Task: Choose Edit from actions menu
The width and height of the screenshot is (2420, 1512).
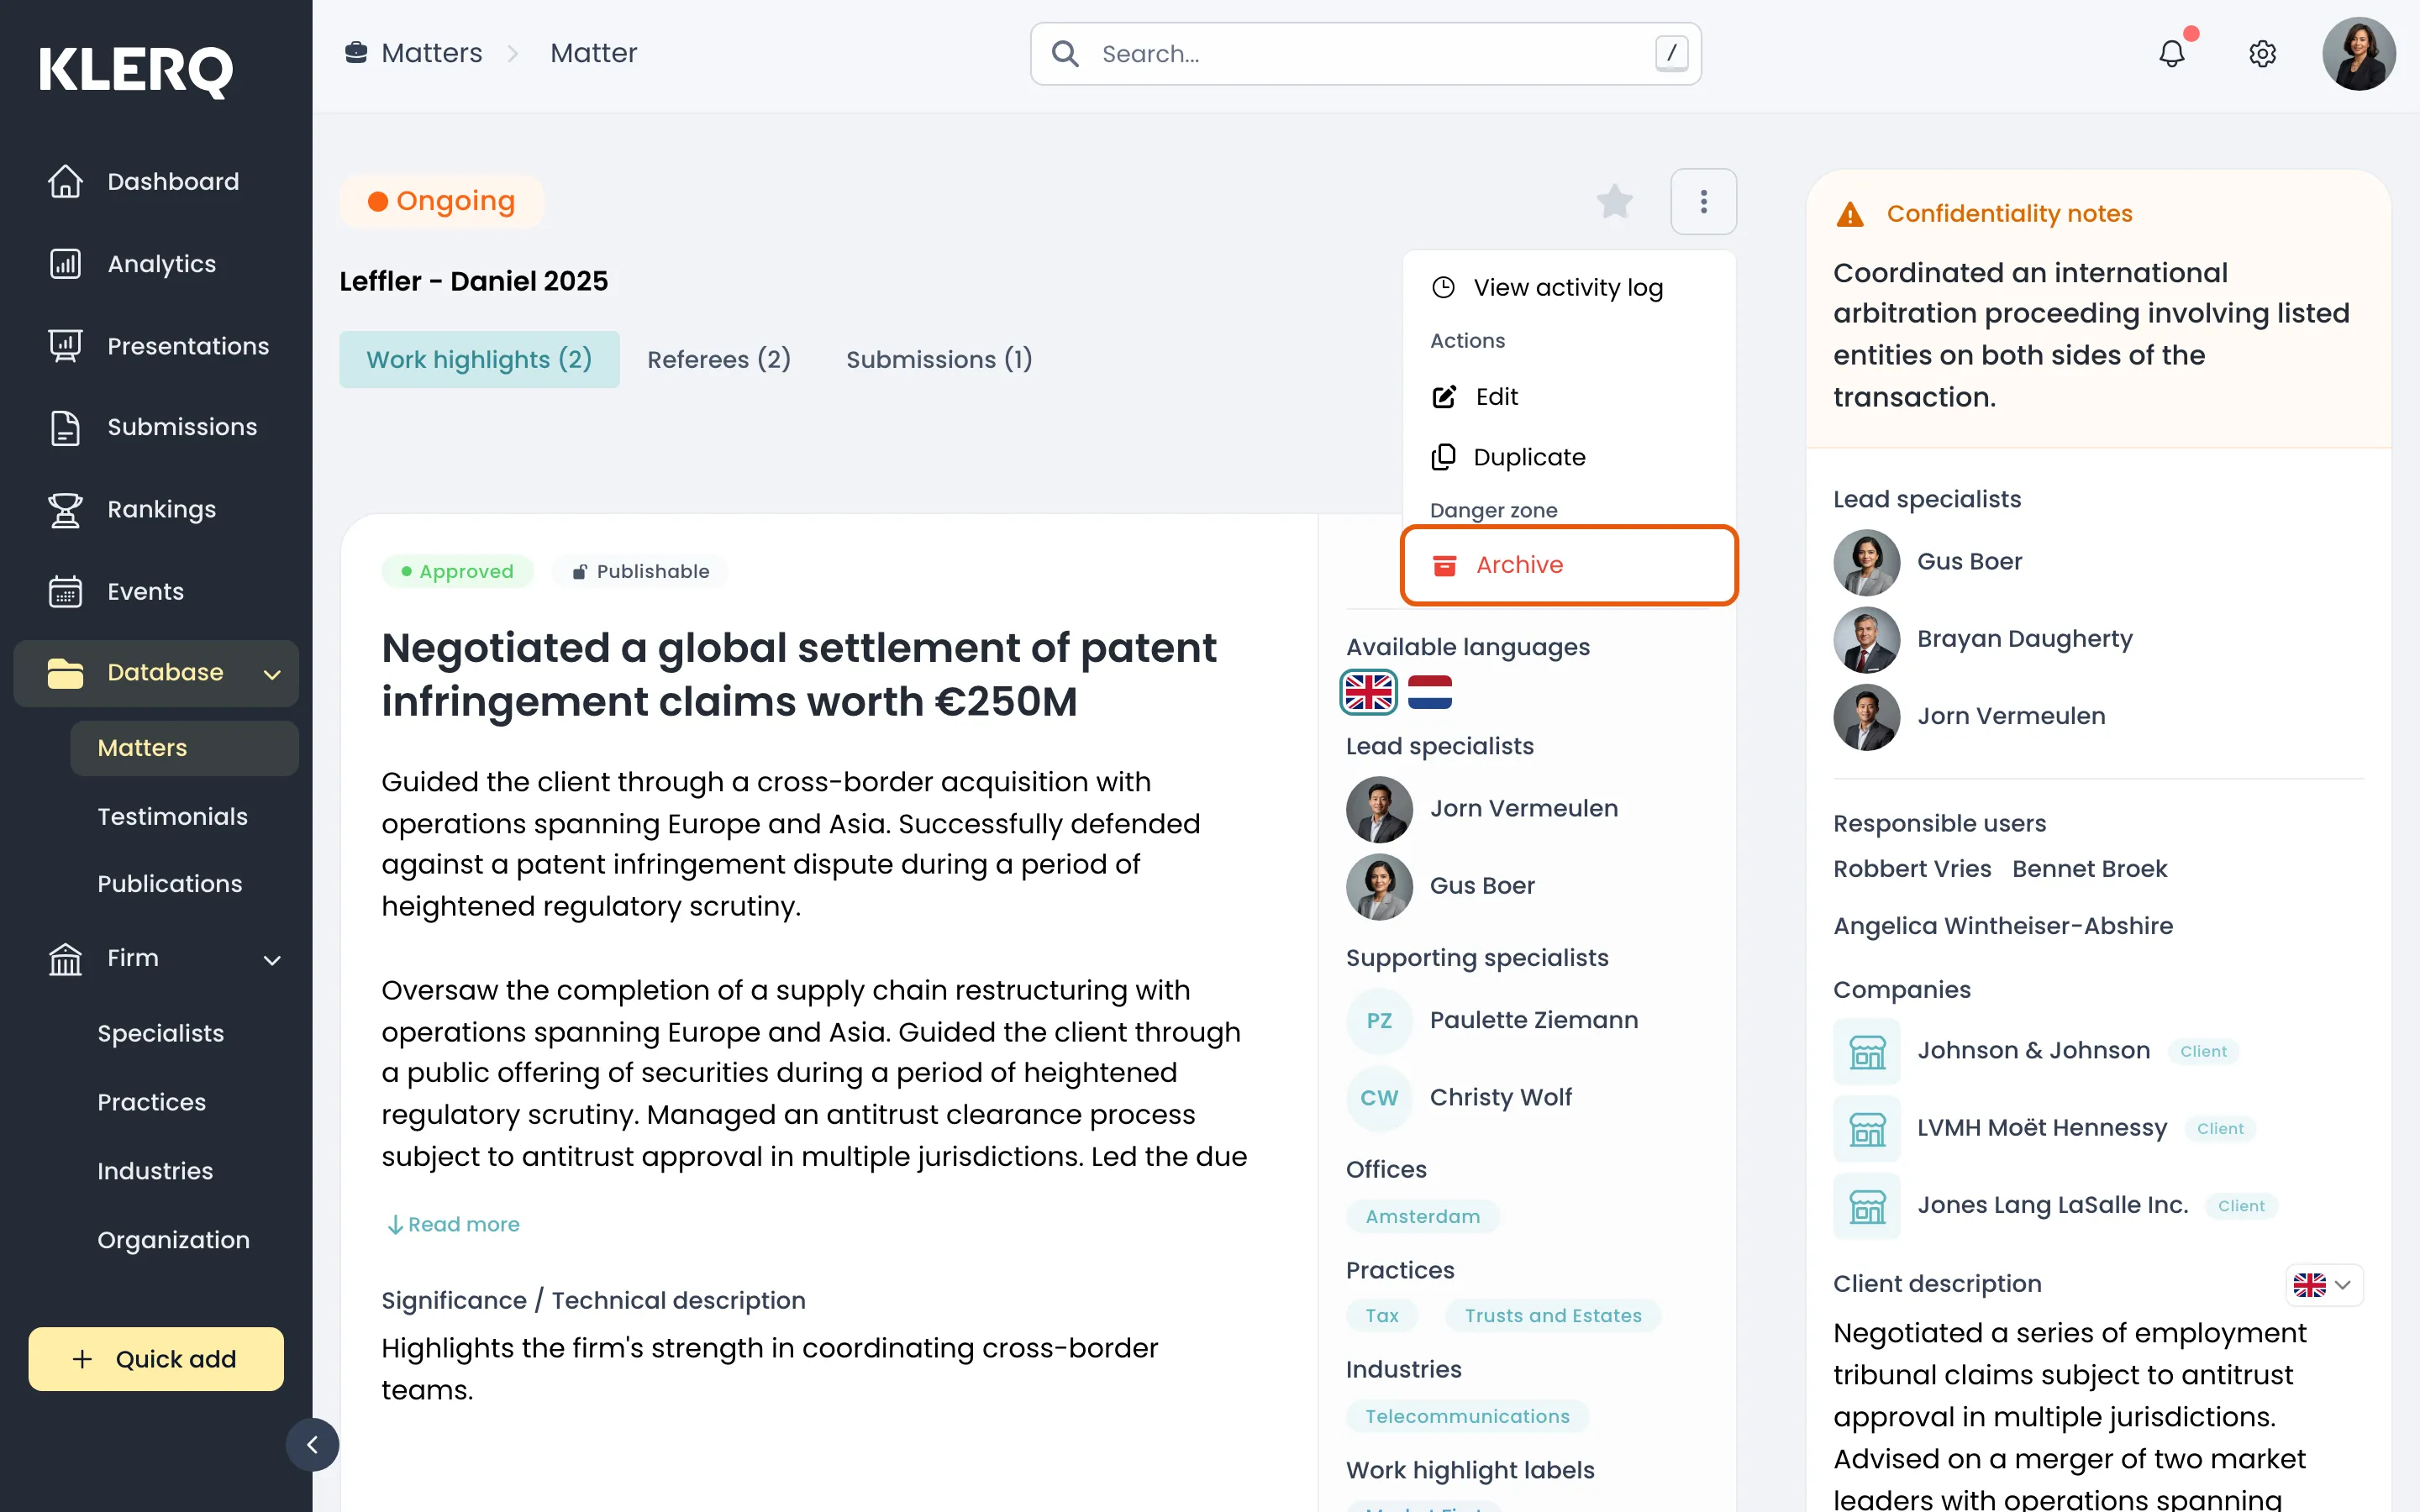Action: (x=1568, y=397)
